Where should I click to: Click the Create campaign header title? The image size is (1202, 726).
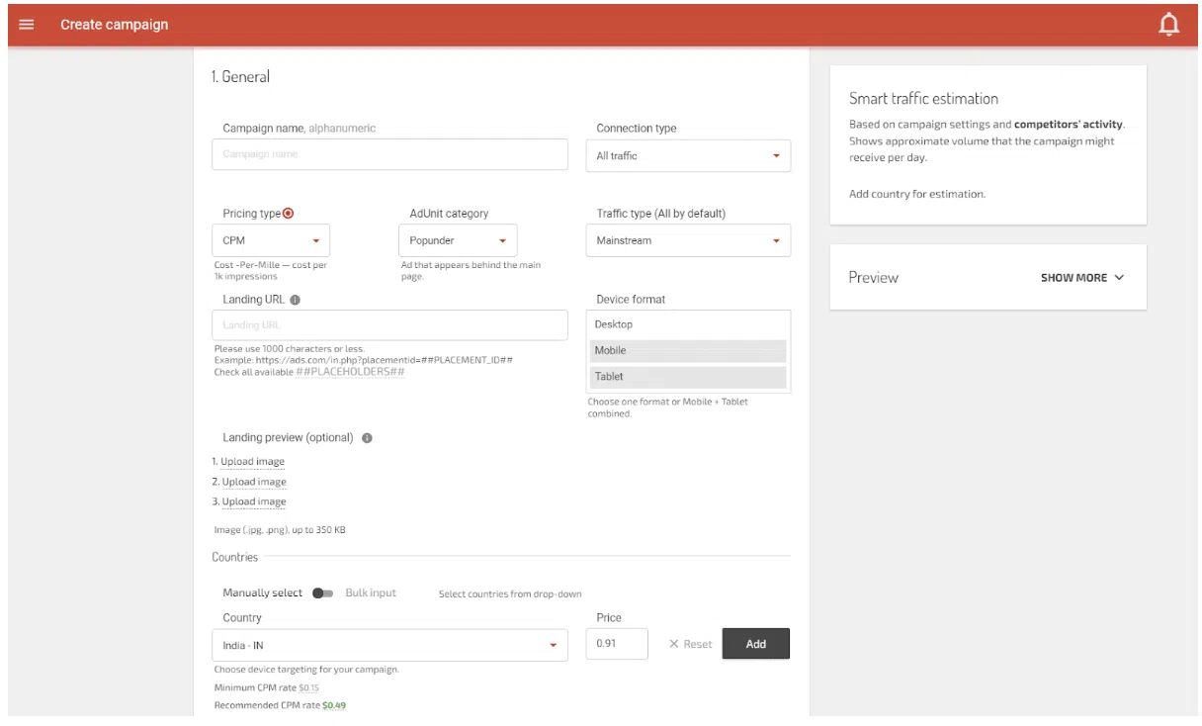pyautogui.click(x=115, y=25)
